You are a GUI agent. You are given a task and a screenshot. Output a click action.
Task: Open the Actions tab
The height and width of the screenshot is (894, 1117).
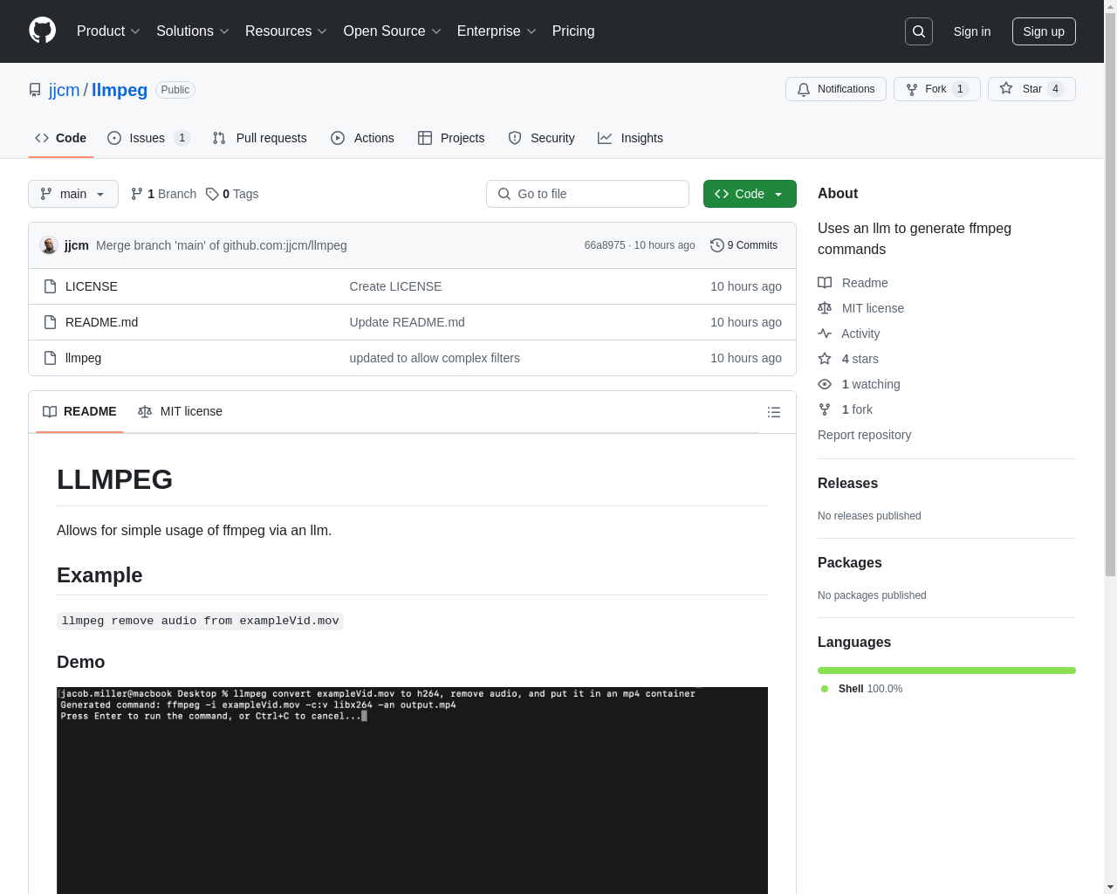(x=362, y=138)
